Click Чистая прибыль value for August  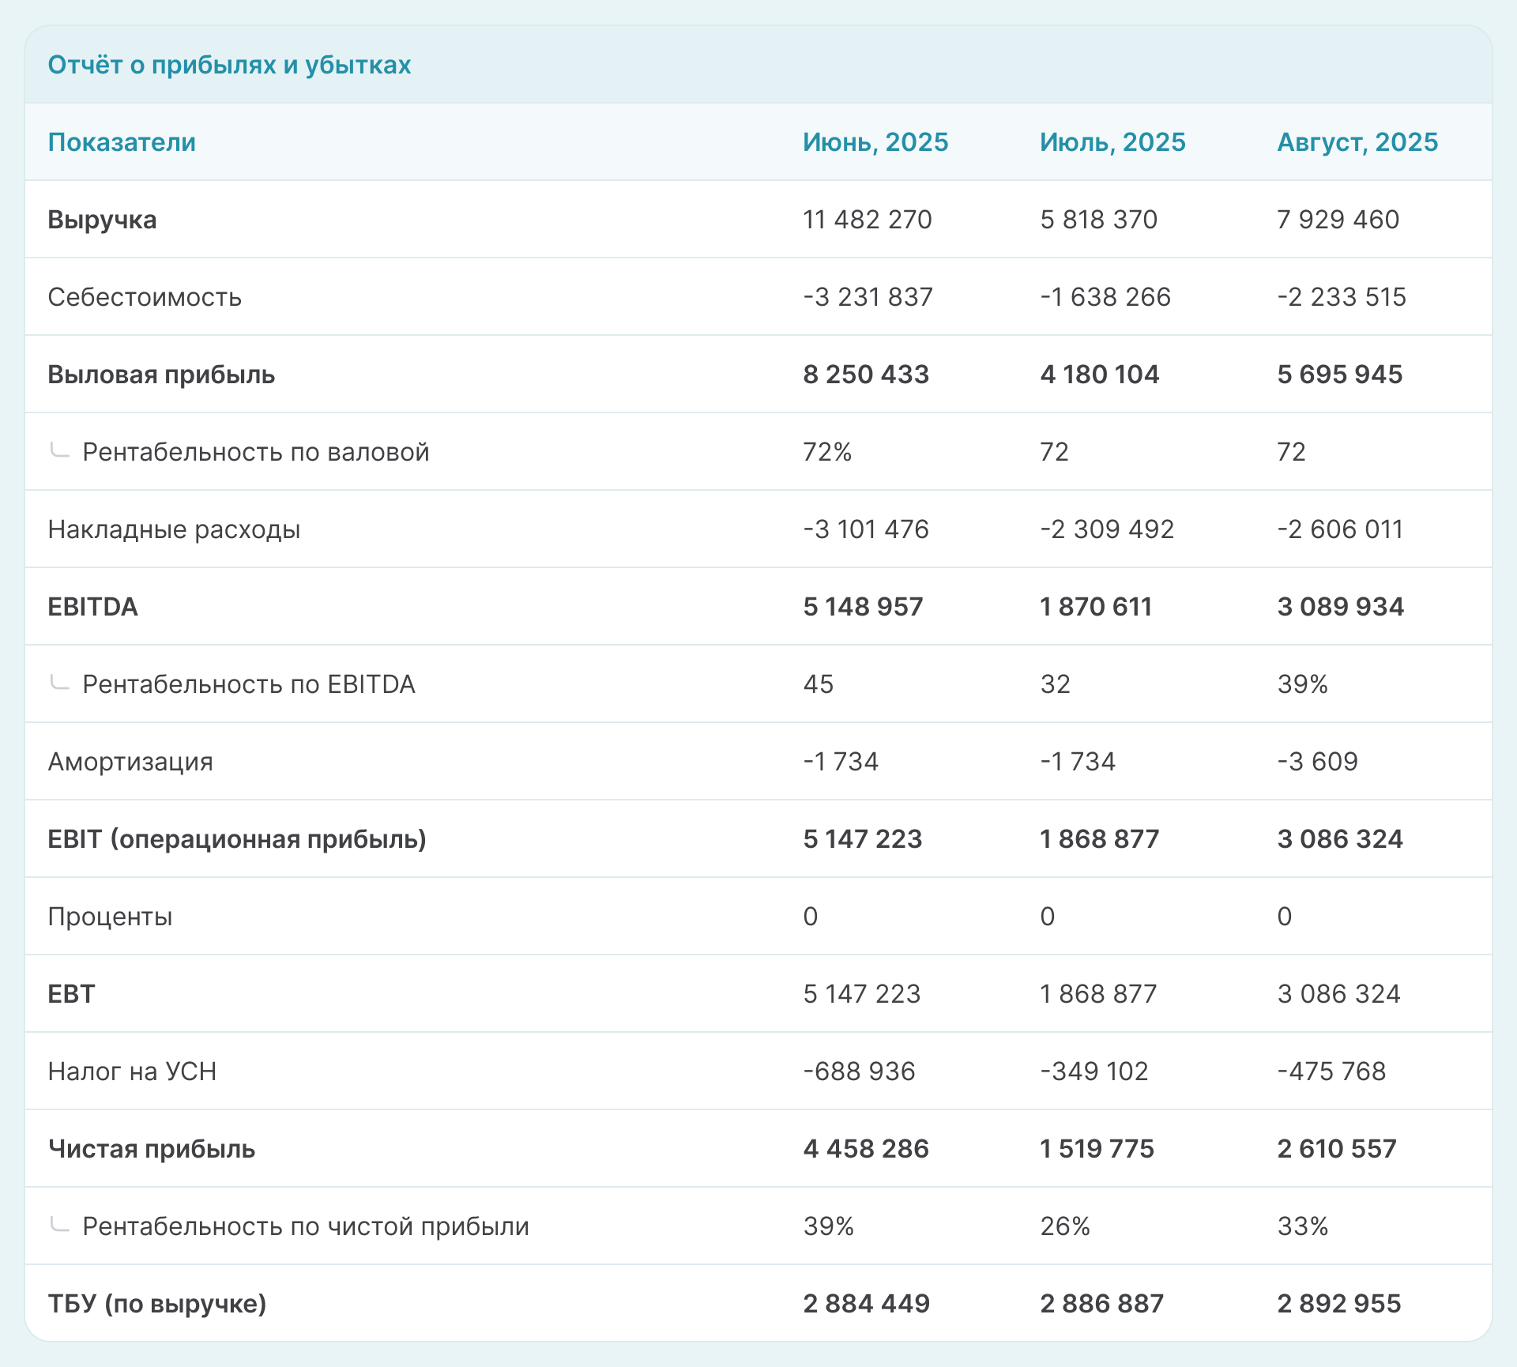[1336, 1149]
